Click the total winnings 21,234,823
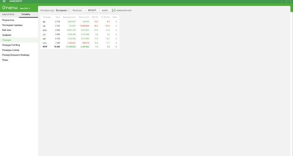Viewport: 293px width, 156px height. click(71, 47)
